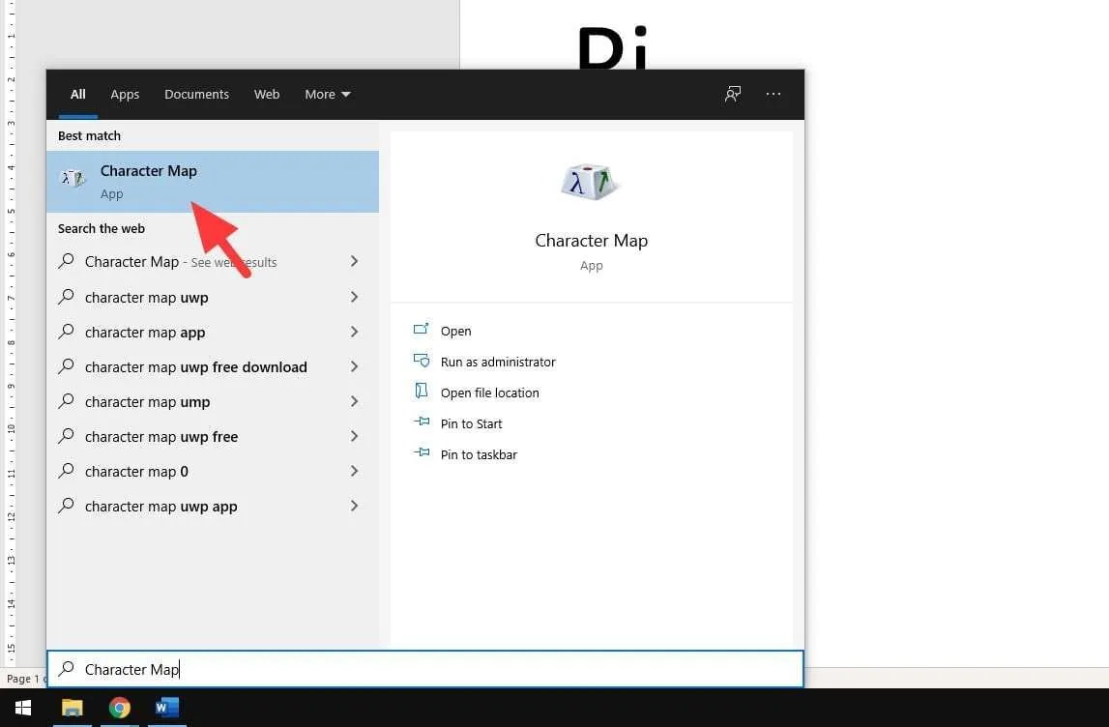
Task: Select the All tab
Action: 77,94
